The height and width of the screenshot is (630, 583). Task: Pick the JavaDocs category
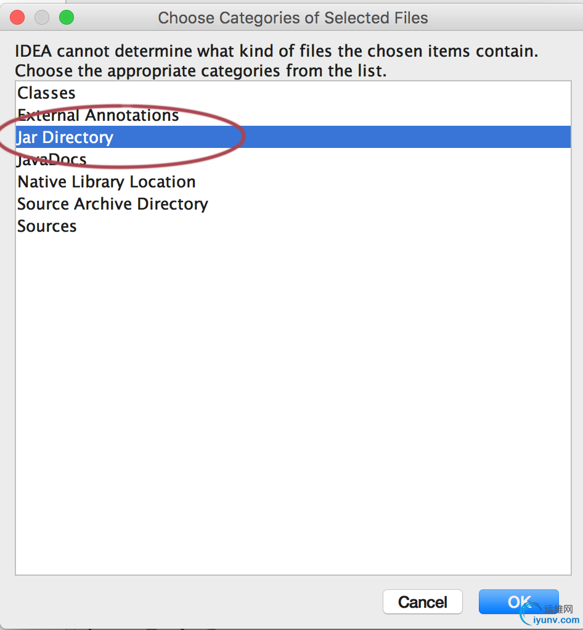[52, 160]
